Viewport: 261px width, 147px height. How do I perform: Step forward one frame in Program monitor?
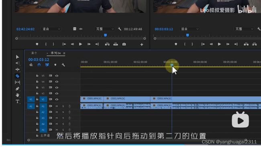coord(228,44)
